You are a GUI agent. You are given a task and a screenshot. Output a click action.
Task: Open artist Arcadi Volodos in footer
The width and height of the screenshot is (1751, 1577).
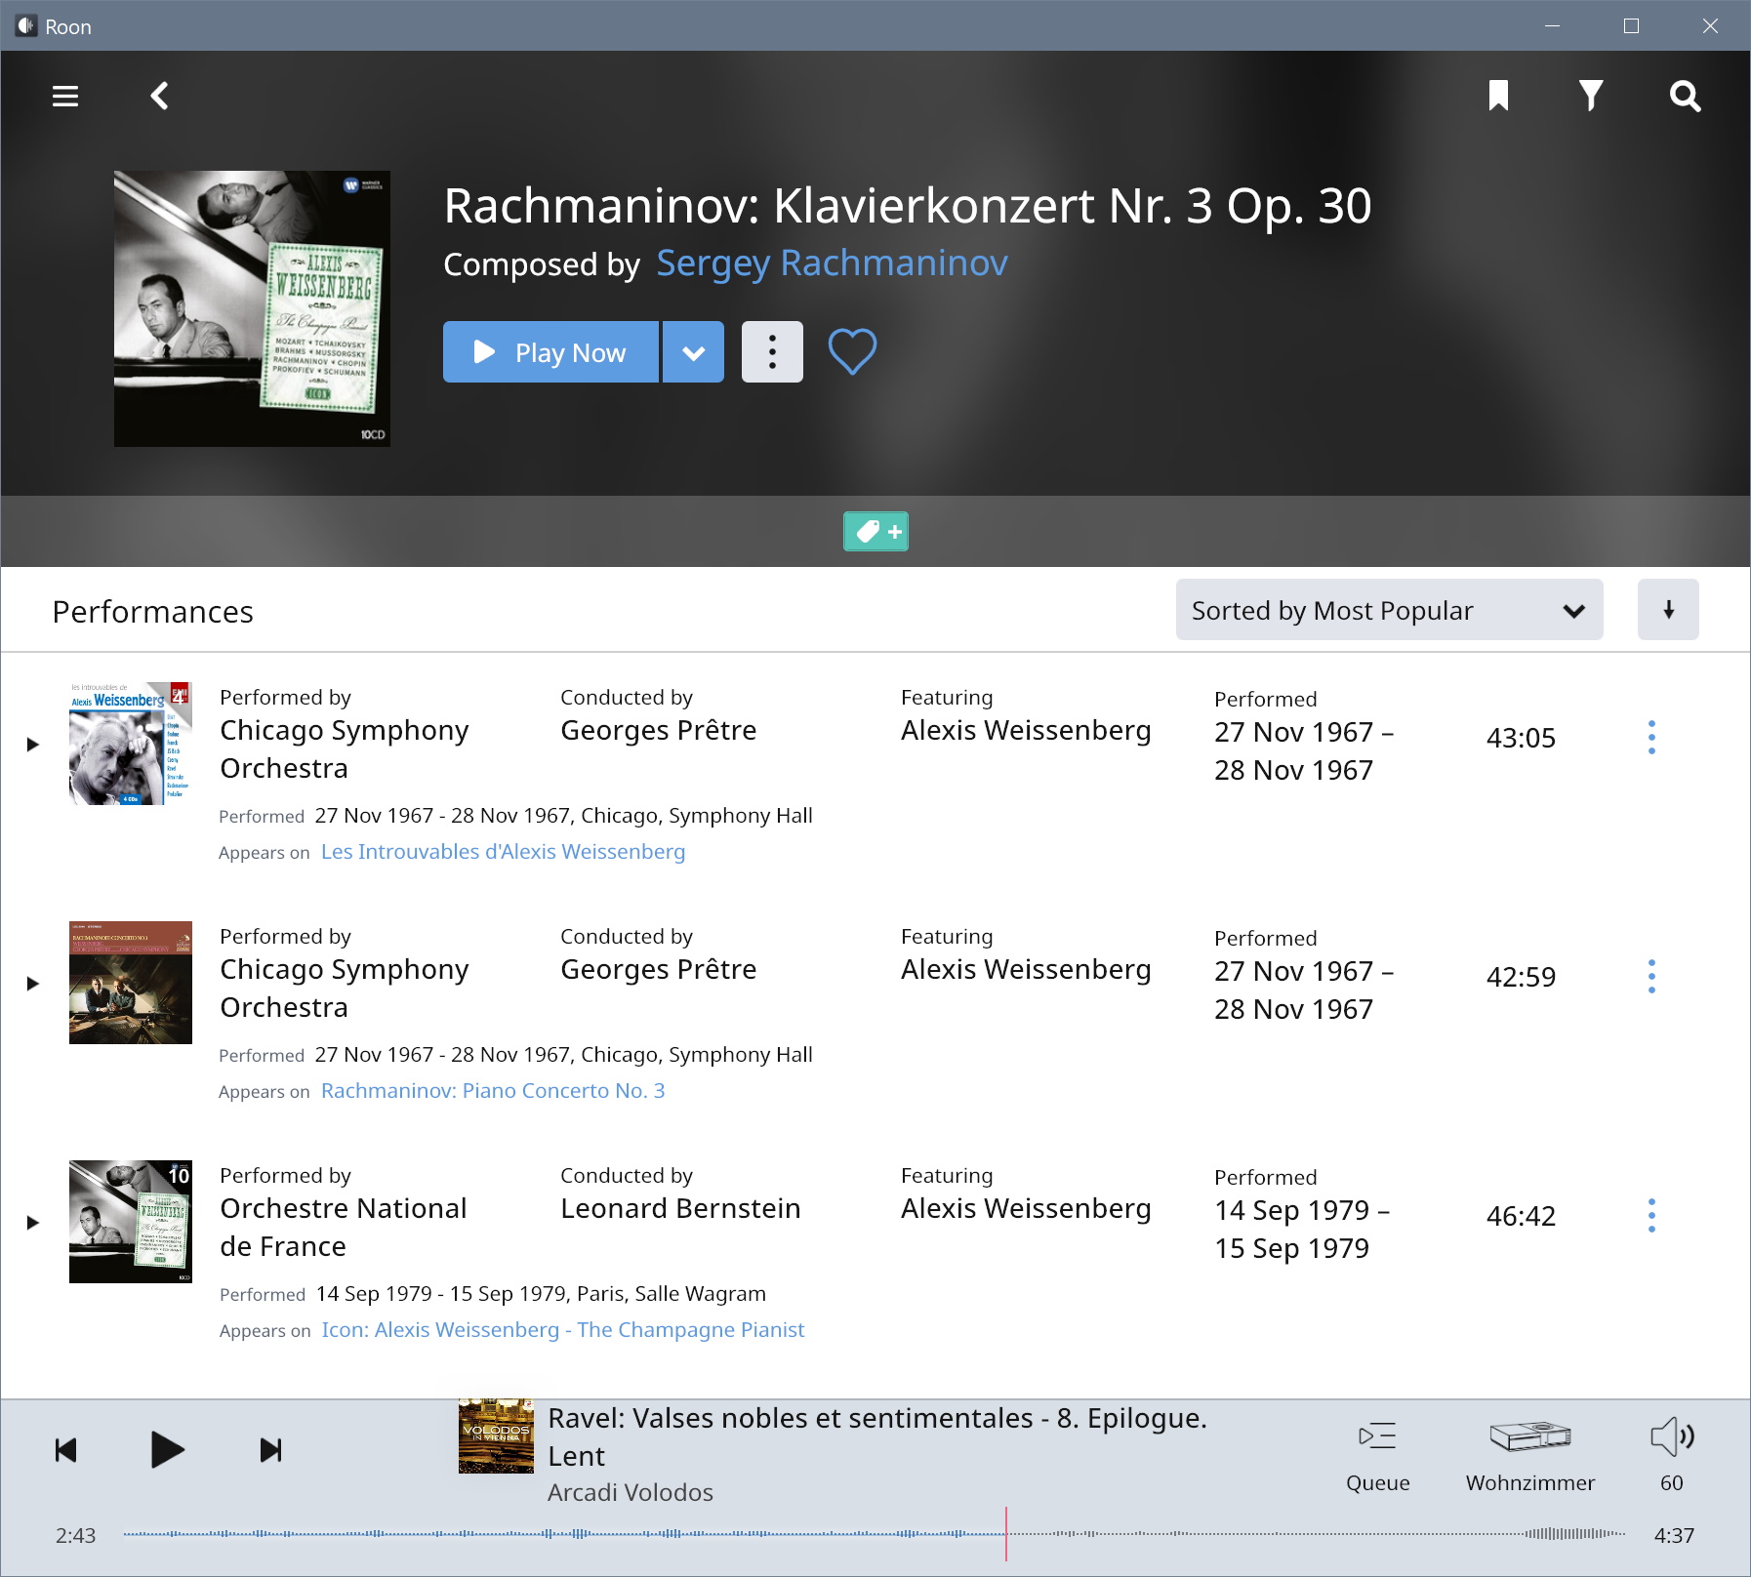631,1493
